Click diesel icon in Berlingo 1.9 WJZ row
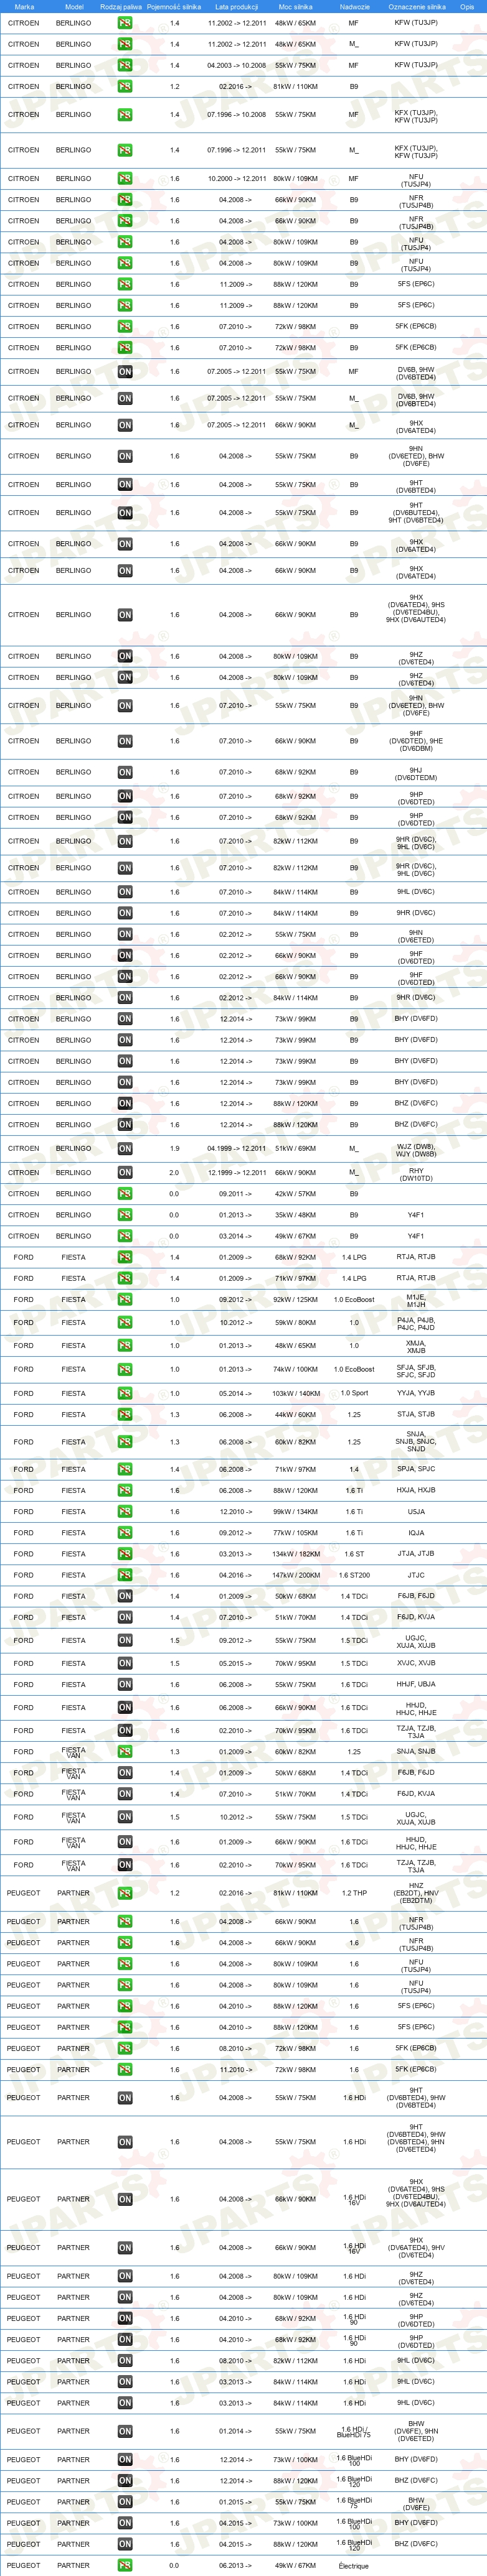Image resolution: width=487 pixels, height=2576 pixels. pyautogui.click(x=125, y=1148)
